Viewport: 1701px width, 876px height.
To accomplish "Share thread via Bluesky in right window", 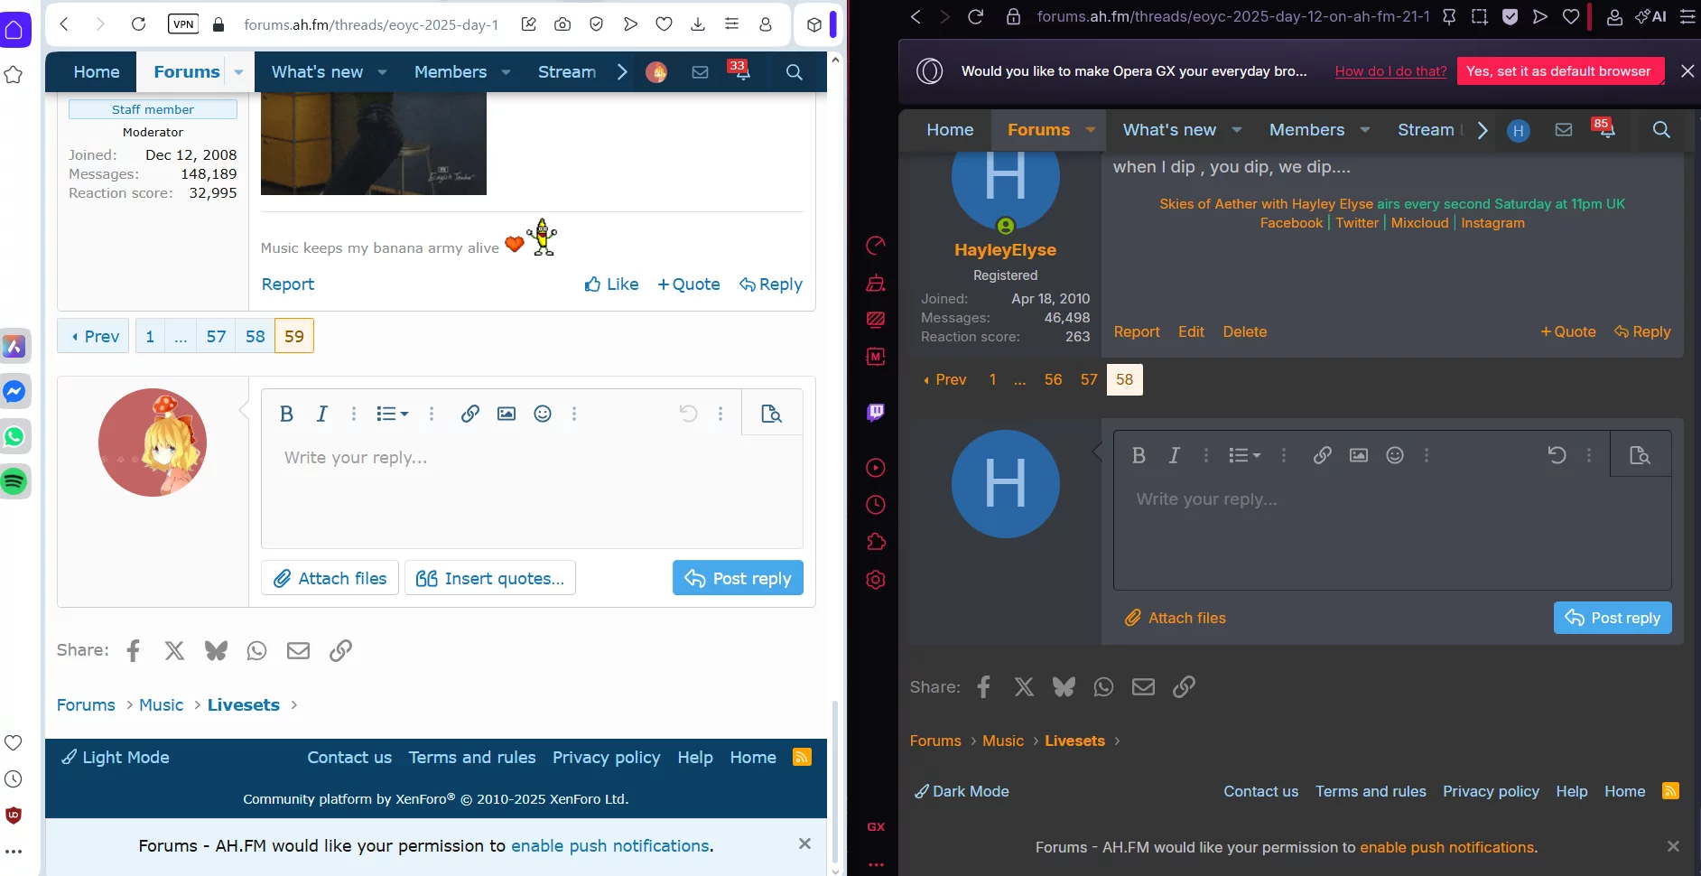I will click(1064, 687).
